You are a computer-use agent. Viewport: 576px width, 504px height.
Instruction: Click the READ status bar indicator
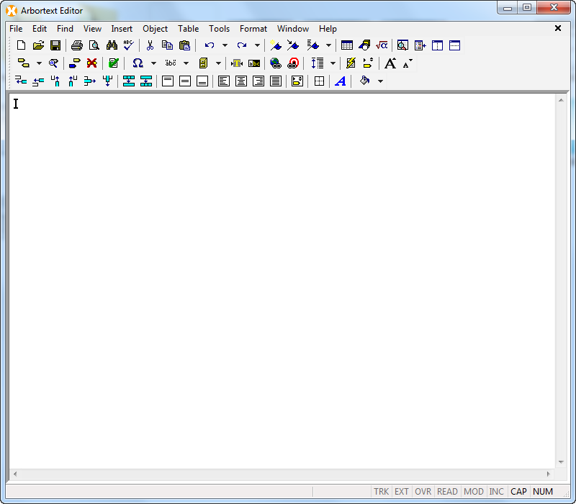[447, 492]
